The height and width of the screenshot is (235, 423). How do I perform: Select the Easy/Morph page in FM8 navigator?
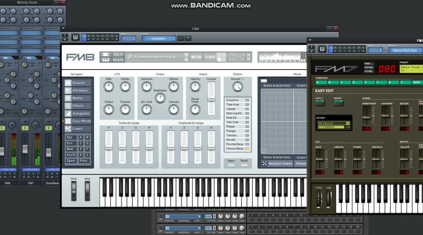coord(78,121)
